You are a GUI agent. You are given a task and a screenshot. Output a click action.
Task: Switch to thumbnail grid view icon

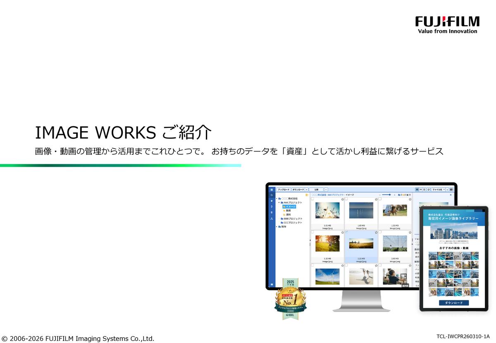click(x=417, y=189)
